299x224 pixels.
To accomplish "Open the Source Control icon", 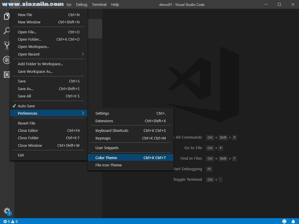I will 7,45.
